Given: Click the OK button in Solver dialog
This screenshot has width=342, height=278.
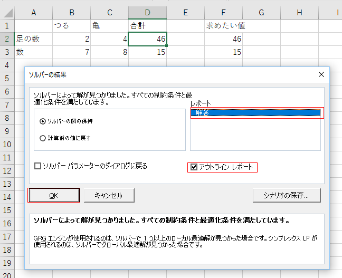Looking at the screenshot, I should point(53,195).
